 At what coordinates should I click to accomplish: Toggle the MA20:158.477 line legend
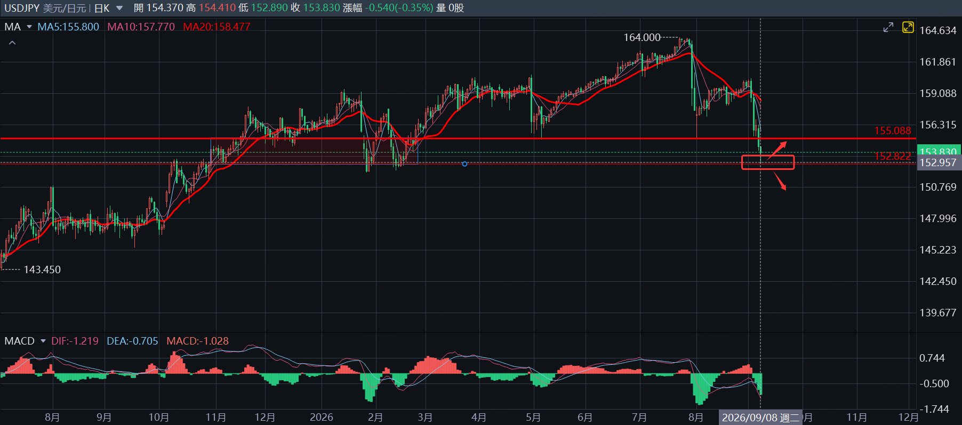(217, 27)
